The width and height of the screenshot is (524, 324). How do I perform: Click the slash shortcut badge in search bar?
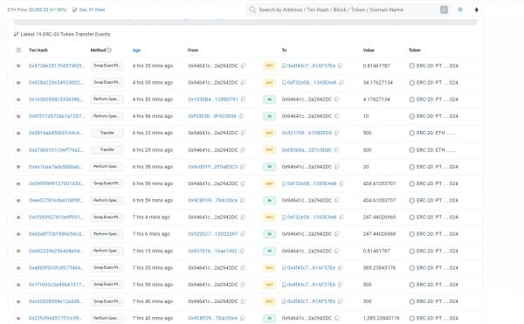444,10
